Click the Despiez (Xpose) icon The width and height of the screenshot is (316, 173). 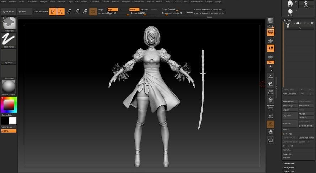click(x=271, y=140)
